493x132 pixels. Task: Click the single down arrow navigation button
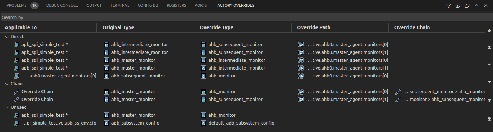[x=489, y=82]
